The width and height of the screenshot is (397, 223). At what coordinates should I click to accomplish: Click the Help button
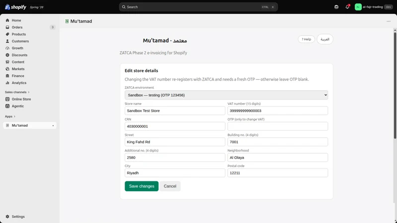point(306,39)
